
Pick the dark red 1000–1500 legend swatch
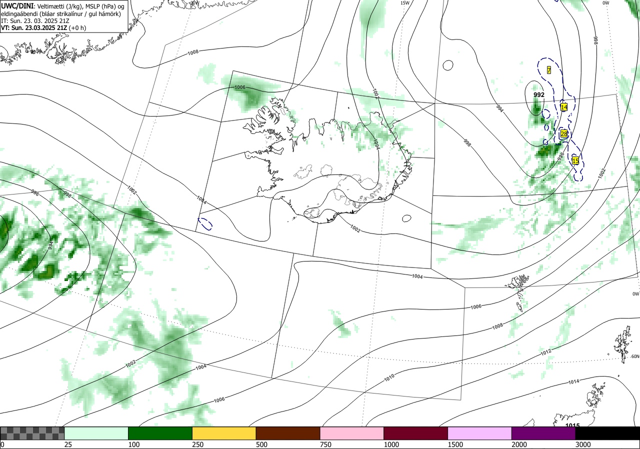pyautogui.click(x=416, y=433)
